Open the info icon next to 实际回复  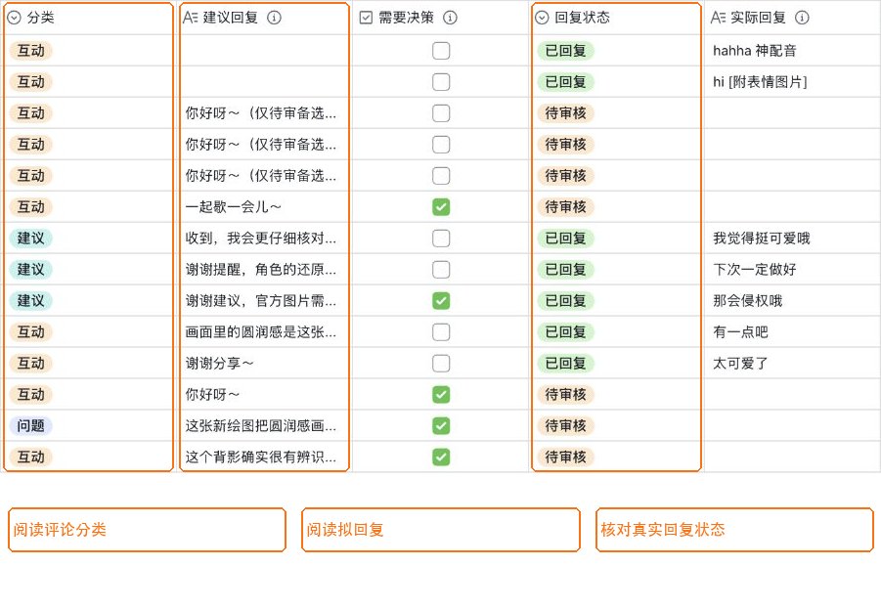coord(802,18)
